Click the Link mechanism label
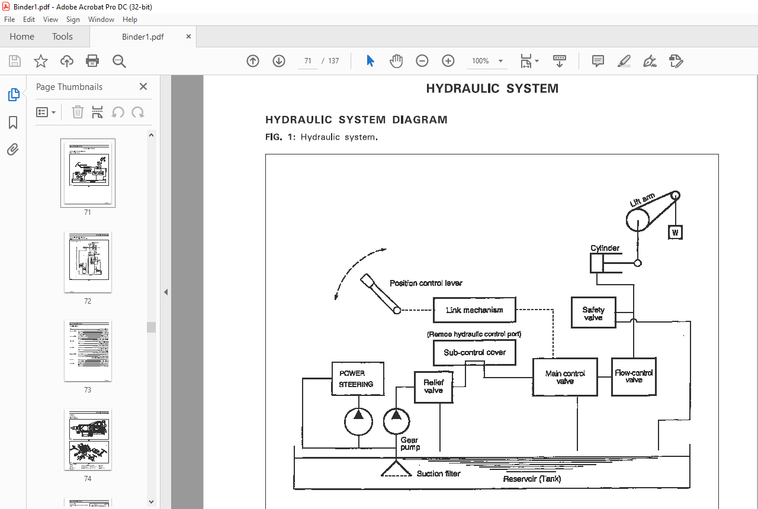Screen dimensions: 758x509 pos(474,310)
